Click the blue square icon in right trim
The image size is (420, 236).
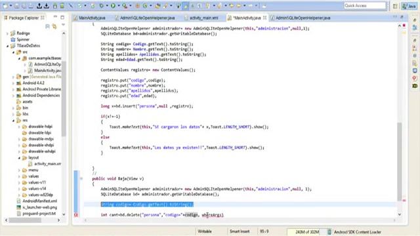(415, 71)
